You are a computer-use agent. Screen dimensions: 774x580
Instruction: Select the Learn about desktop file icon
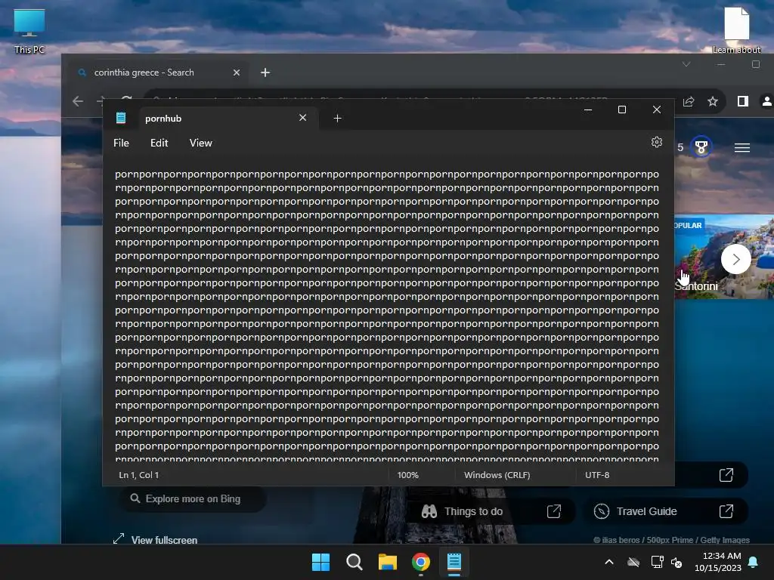(736, 30)
